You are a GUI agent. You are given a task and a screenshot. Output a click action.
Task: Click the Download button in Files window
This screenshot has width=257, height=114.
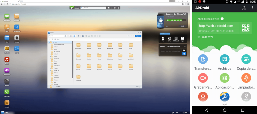click(x=131, y=36)
